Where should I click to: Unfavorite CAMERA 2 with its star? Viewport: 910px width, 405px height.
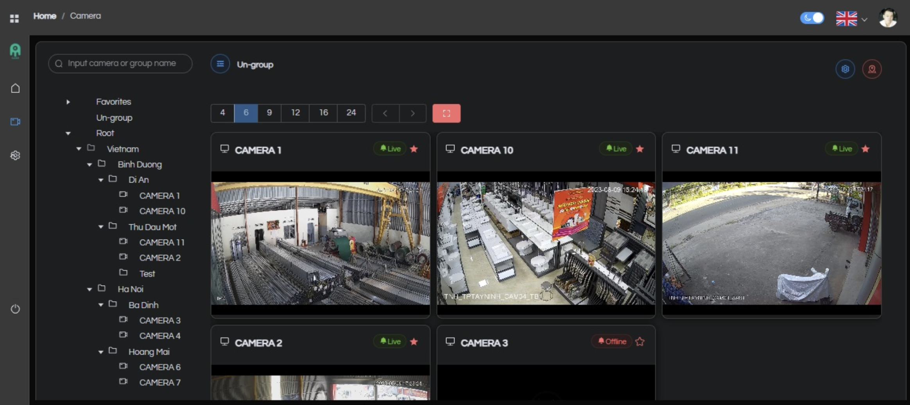[x=414, y=342]
